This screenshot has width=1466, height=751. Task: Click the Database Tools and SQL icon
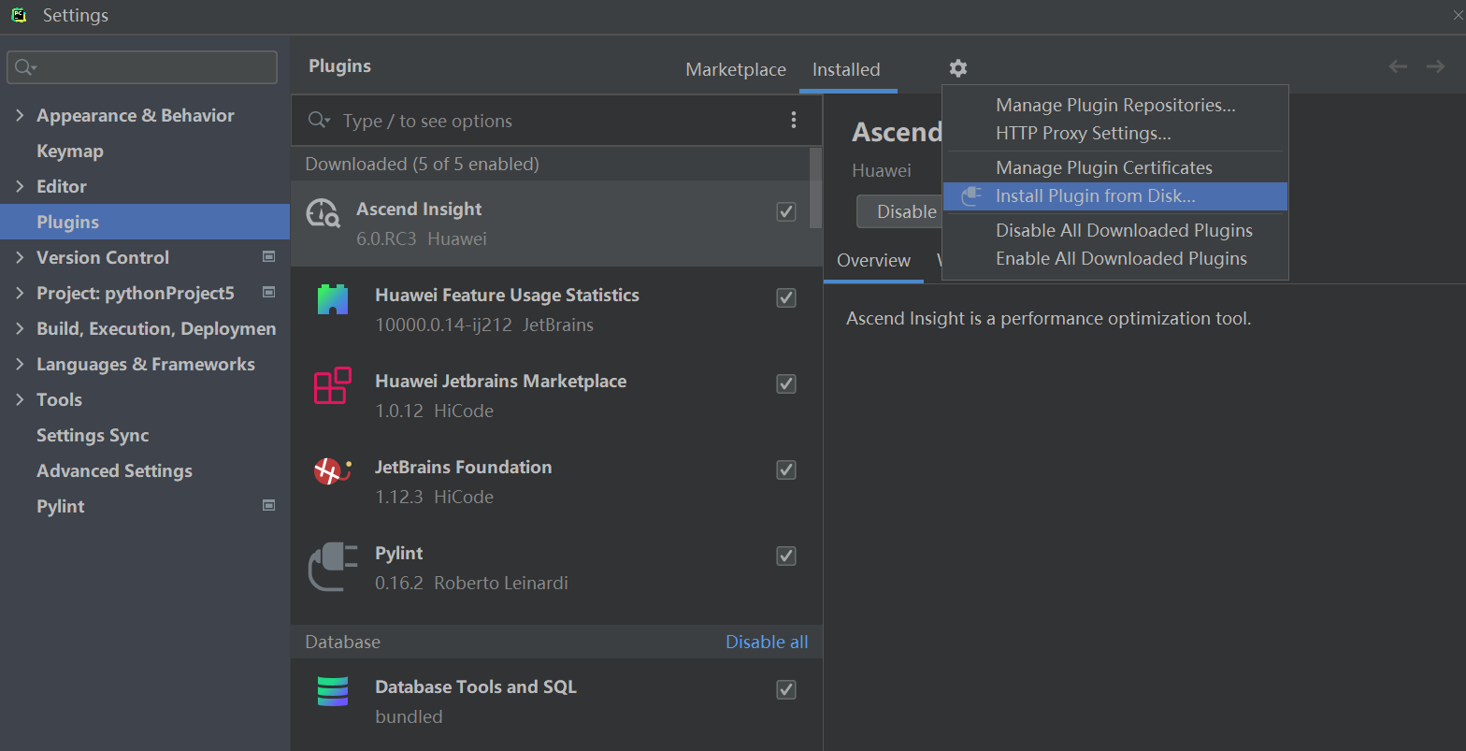click(x=332, y=691)
